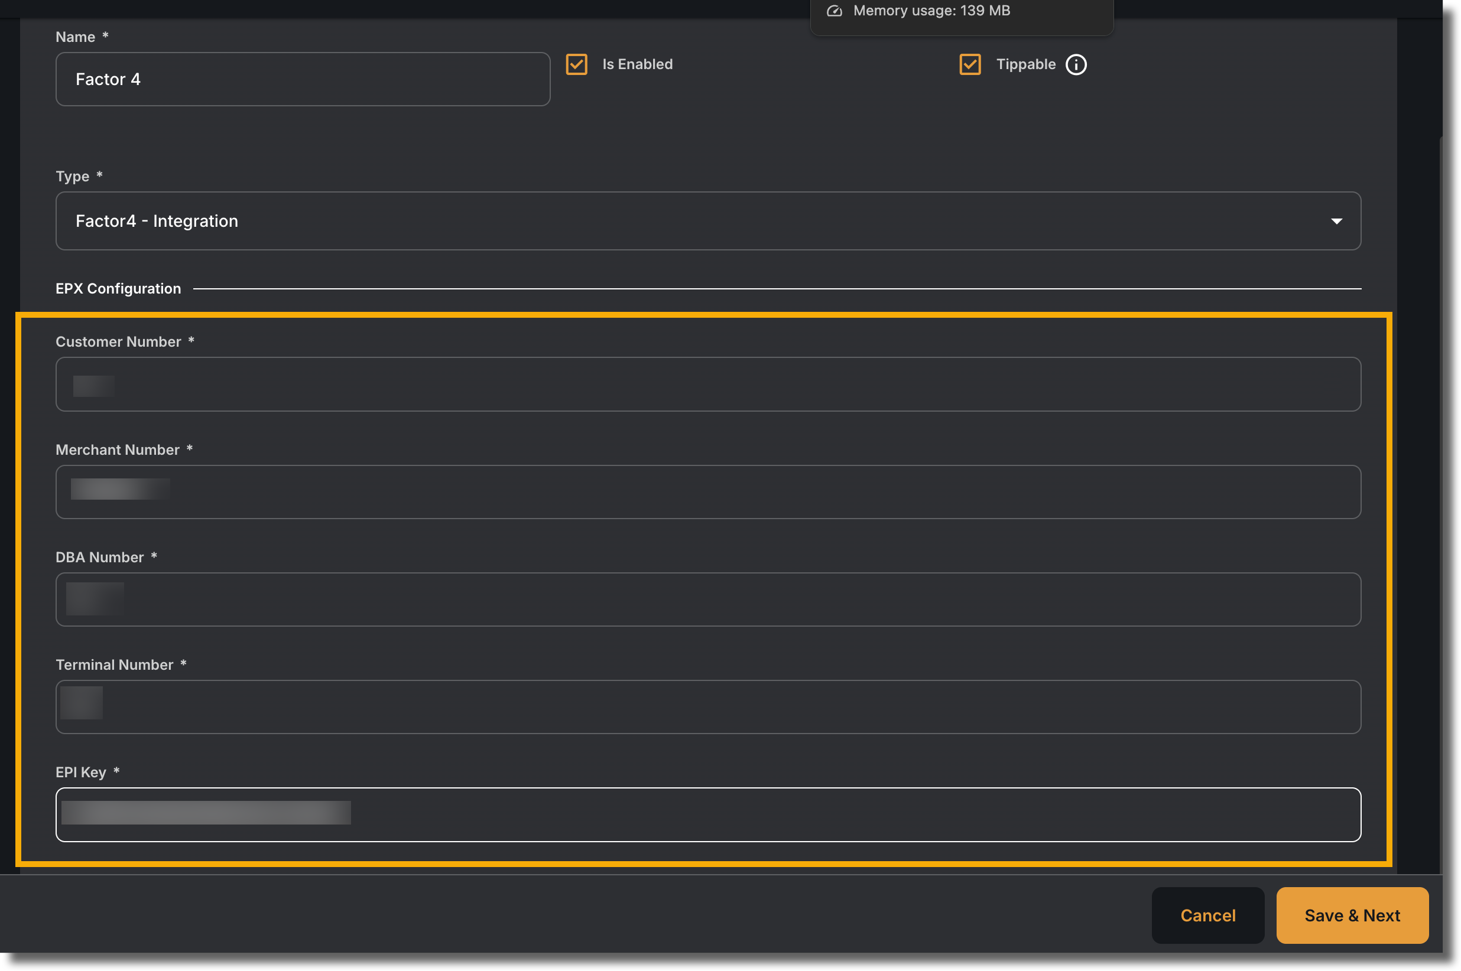1461x971 pixels.
Task: Click Save & Next
Action: [1352, 915]
